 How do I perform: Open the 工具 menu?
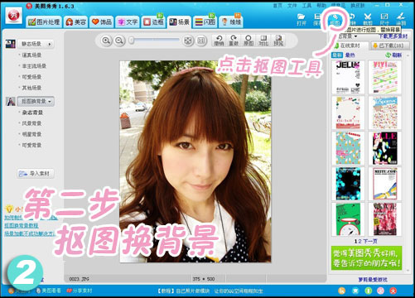tap(306, 6)
